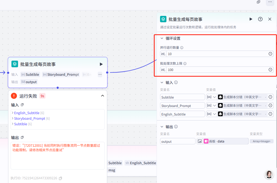This screenshot has height=183, width=277.
Task: Copy the execution ID
Action: tap(60, 178)
